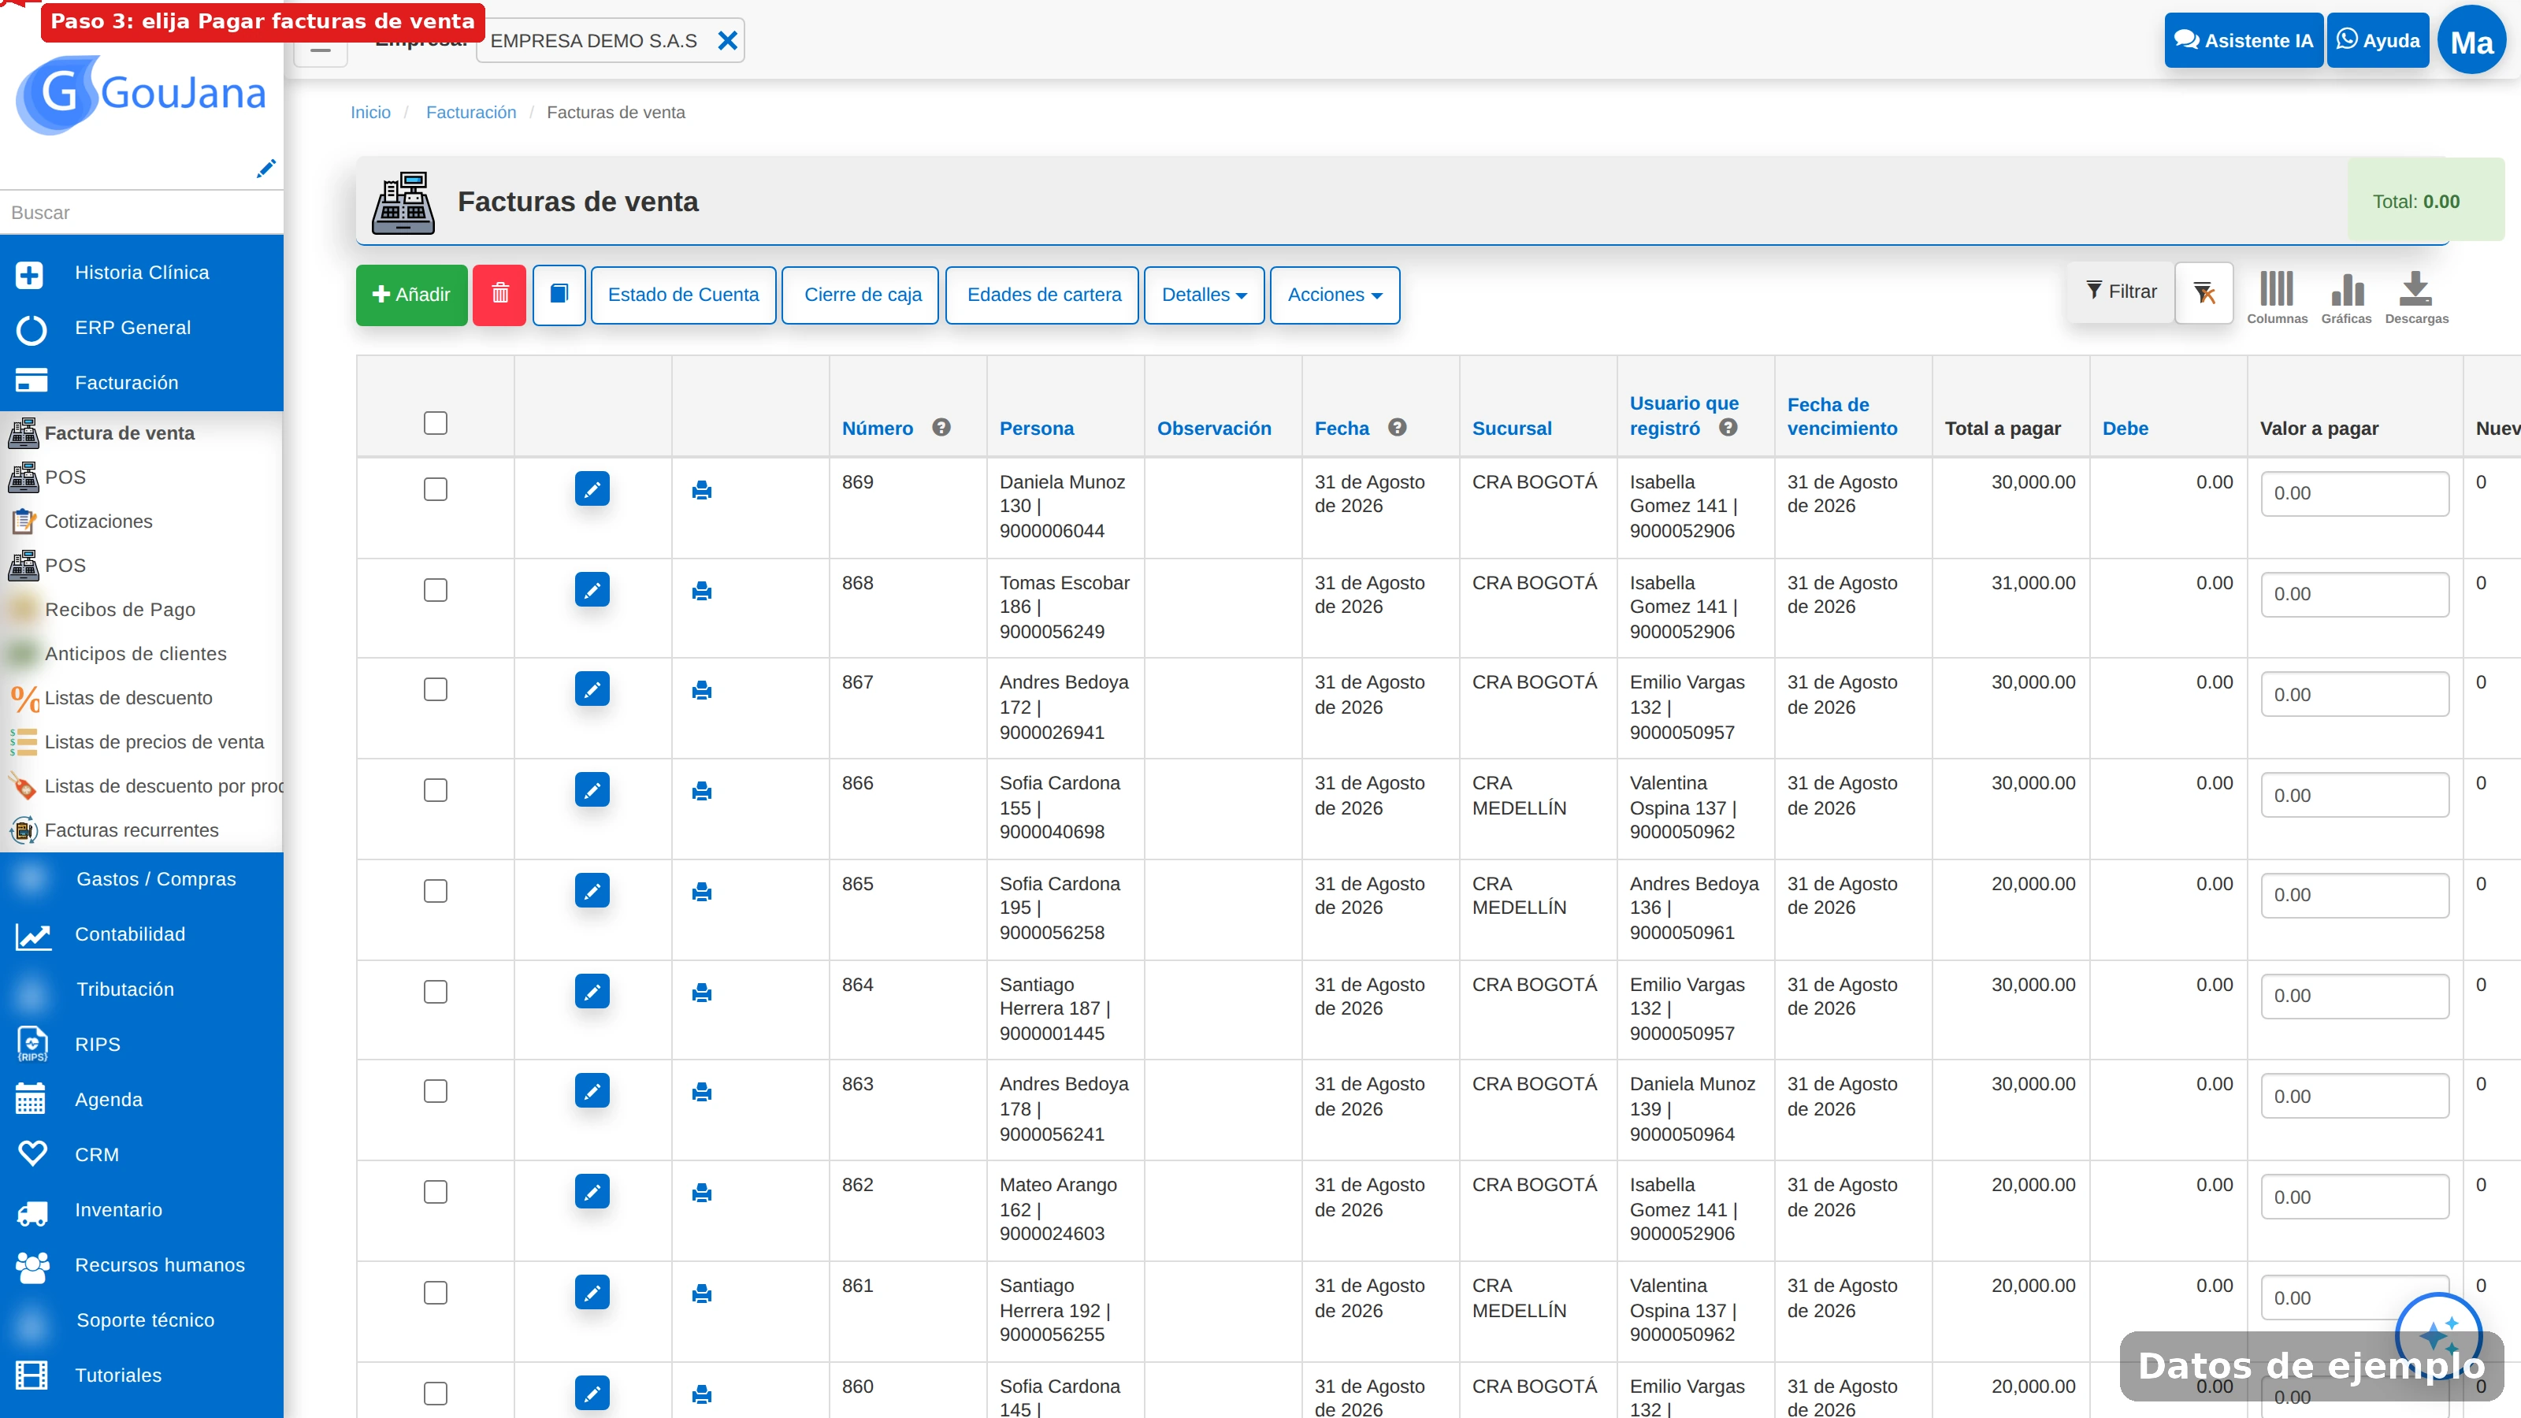Viewport: 2521px width, 1418px height.
Task: Print invoice 869 using the printer icon
Action: 702,490
